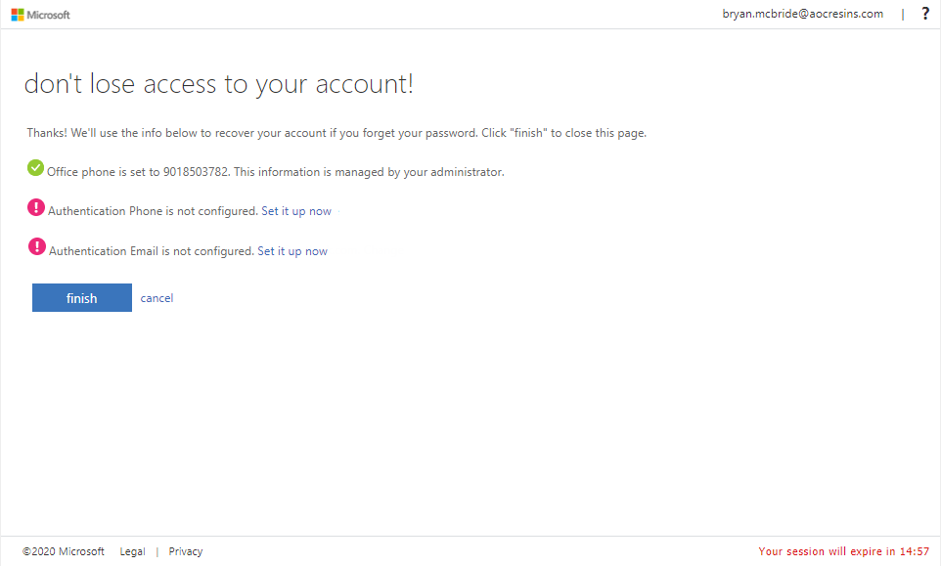Click the session expiry timer text
This screenshot has height=566, width=941.
(x=844, y=551)
